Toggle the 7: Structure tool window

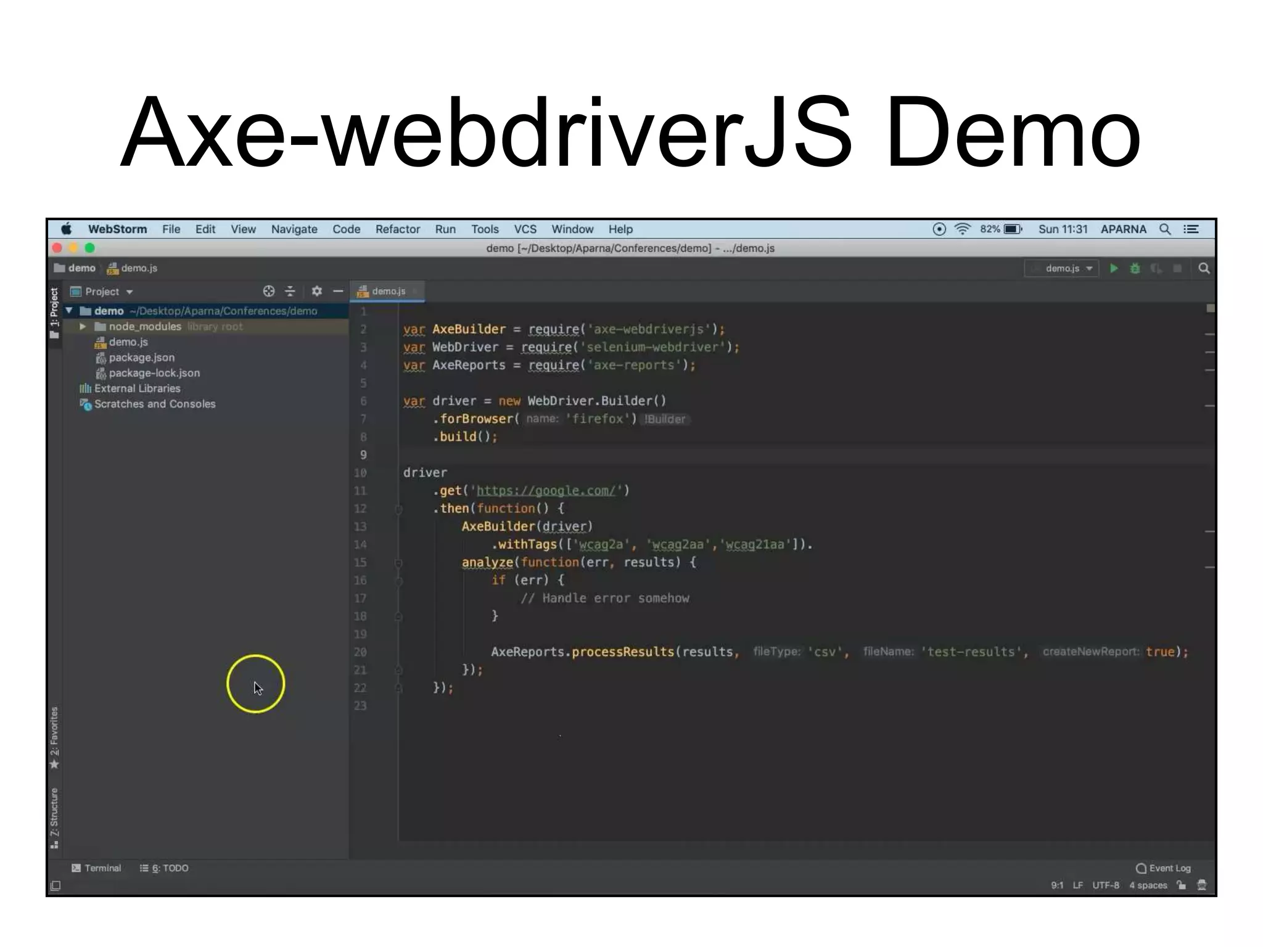(54, 818)
